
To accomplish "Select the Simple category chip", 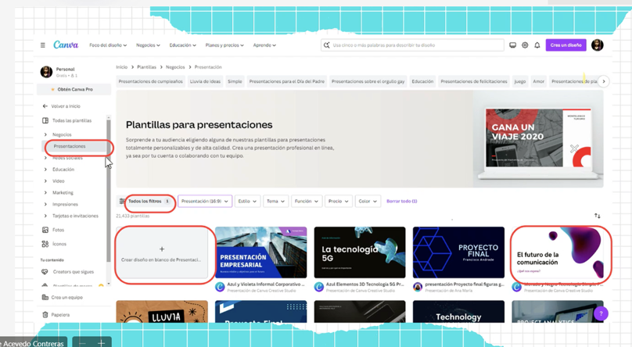I will coord(235,81).
